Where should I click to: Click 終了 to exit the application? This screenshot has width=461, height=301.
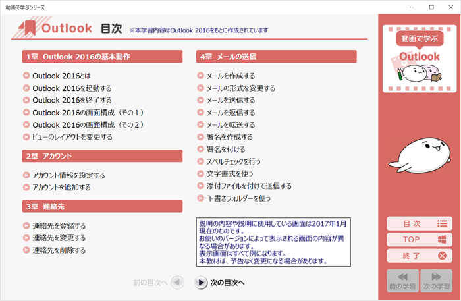tap(420, 256)
